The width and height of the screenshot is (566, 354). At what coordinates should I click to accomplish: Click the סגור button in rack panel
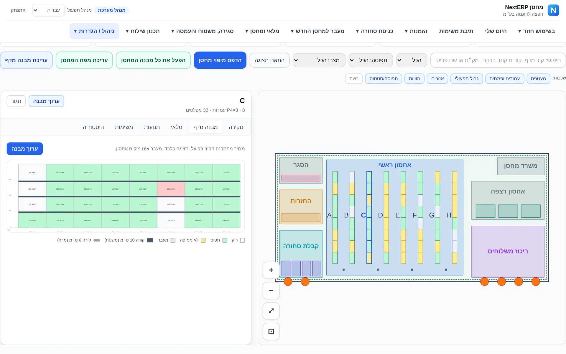coord(16,101)
